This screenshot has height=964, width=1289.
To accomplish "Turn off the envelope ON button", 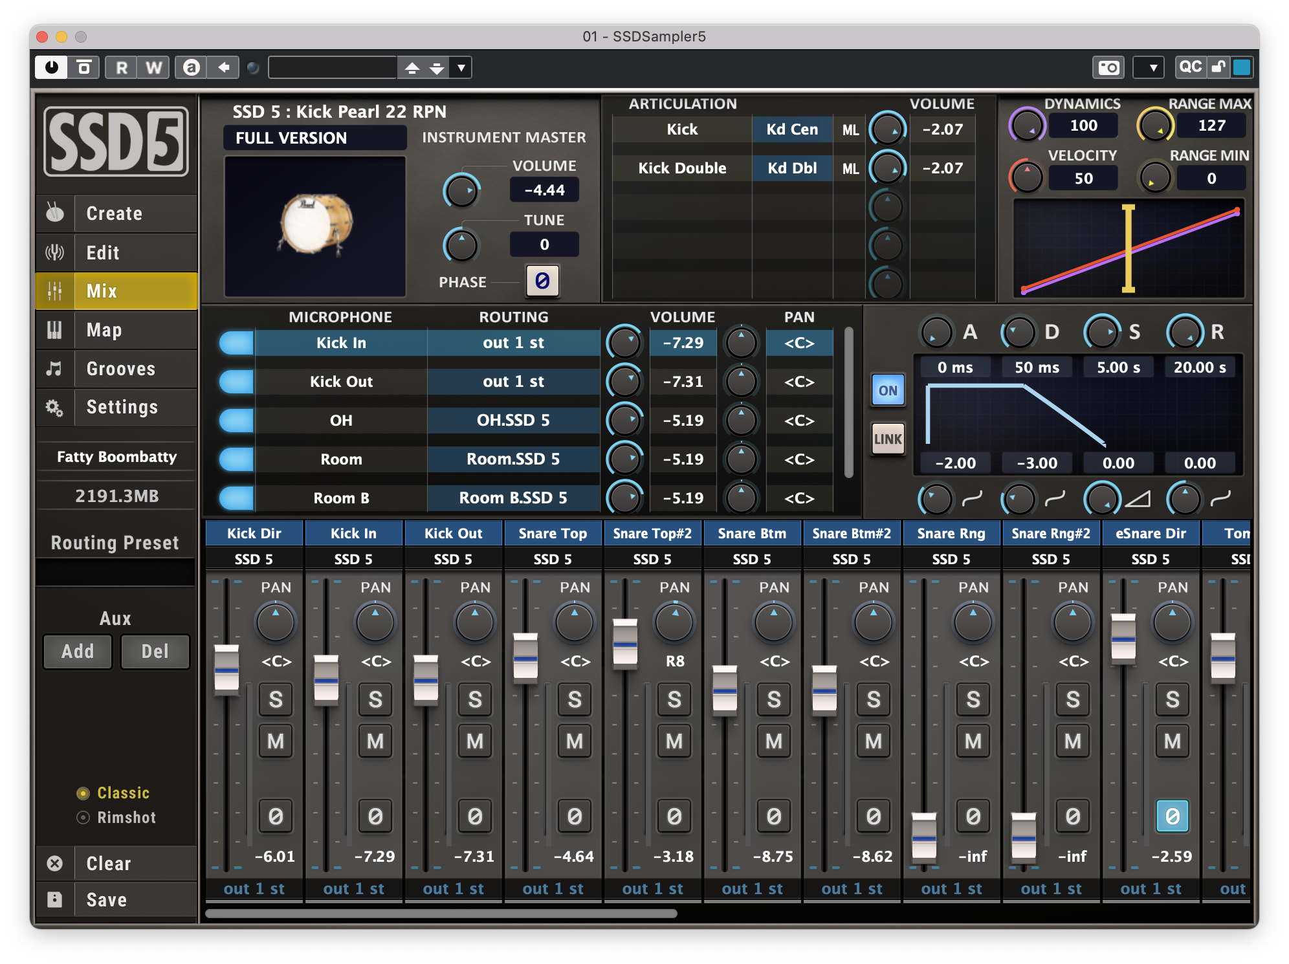I will (x=888, y=391).
